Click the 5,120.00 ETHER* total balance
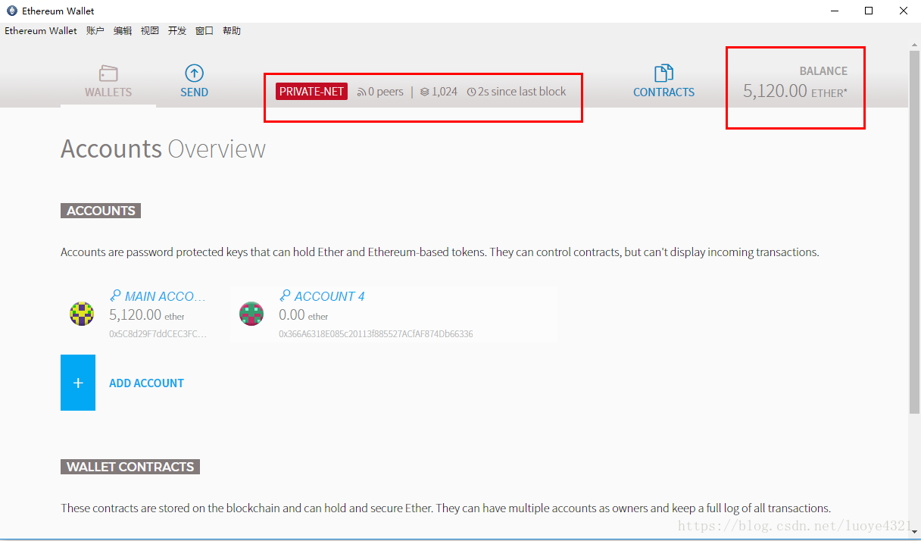The height and width of the screenshot is (541, 921). pos(795,92)
